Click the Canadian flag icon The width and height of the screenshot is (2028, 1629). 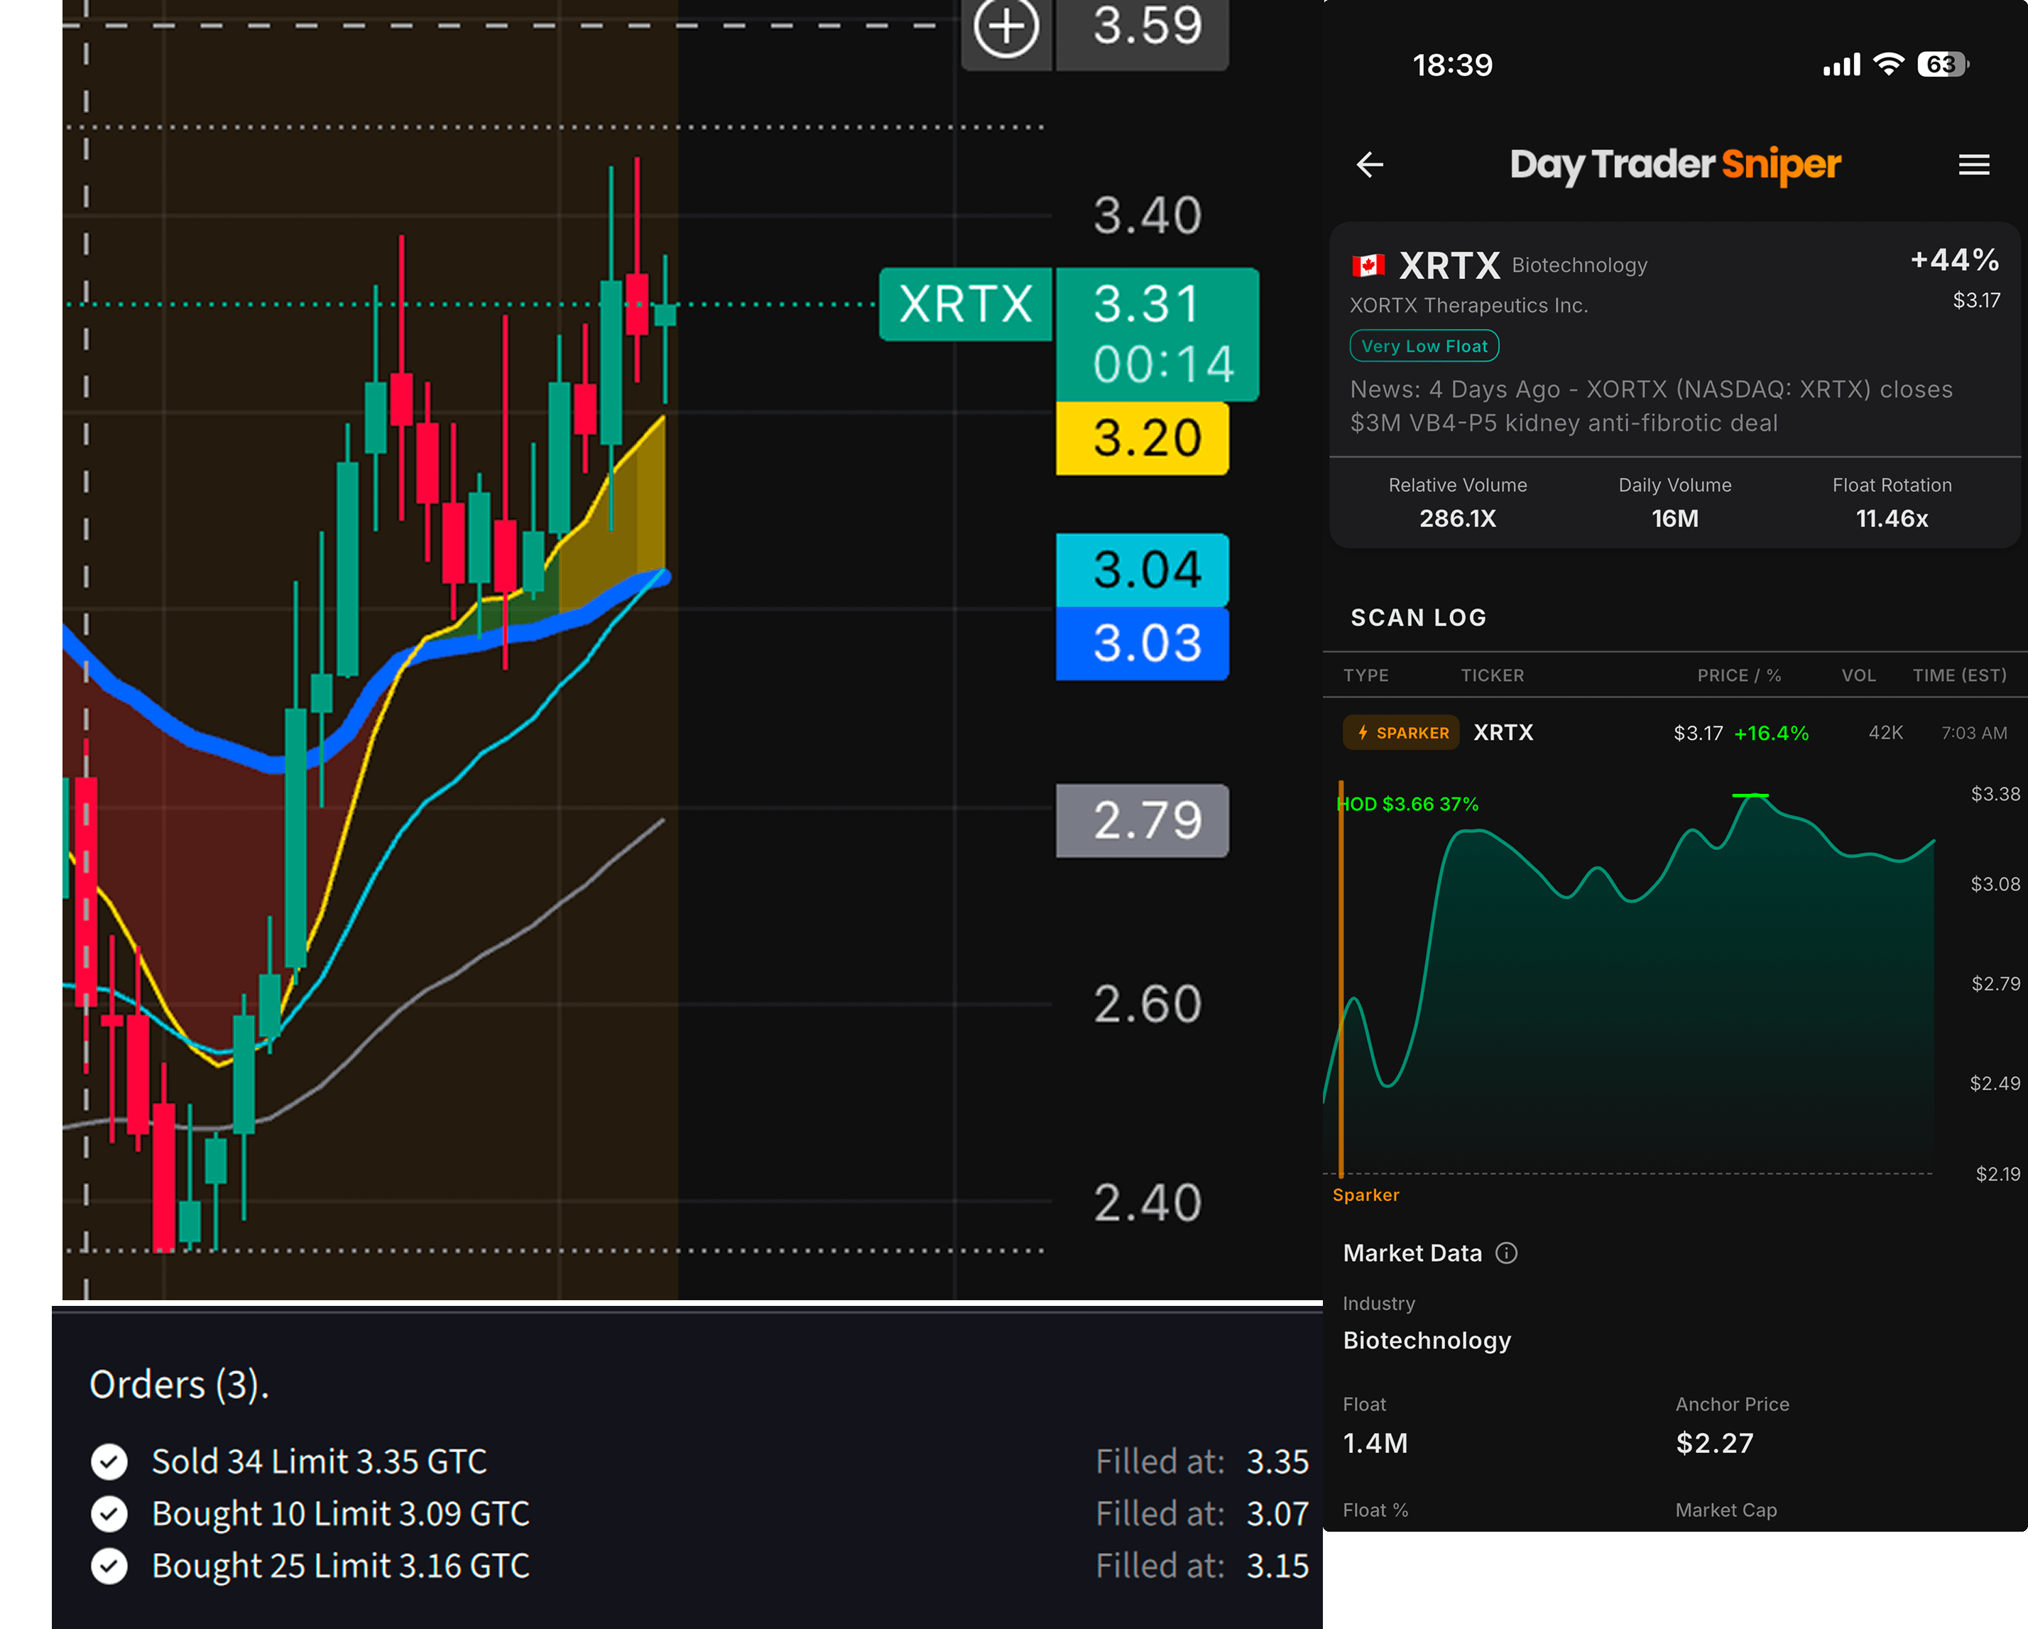[x=1368, y=266]
